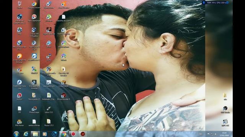Click the Show desktop button on taskbar
Image resolution: width=245 pixels, height=137 pixels.
click(x=232, y=134)
